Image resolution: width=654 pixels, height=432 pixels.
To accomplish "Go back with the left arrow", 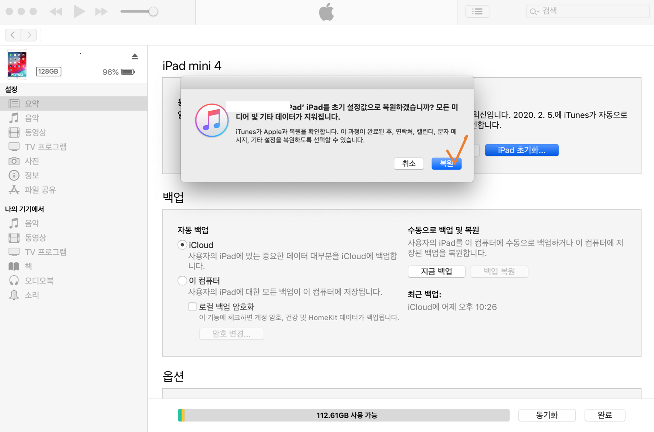I will click(x=13, y=35).
